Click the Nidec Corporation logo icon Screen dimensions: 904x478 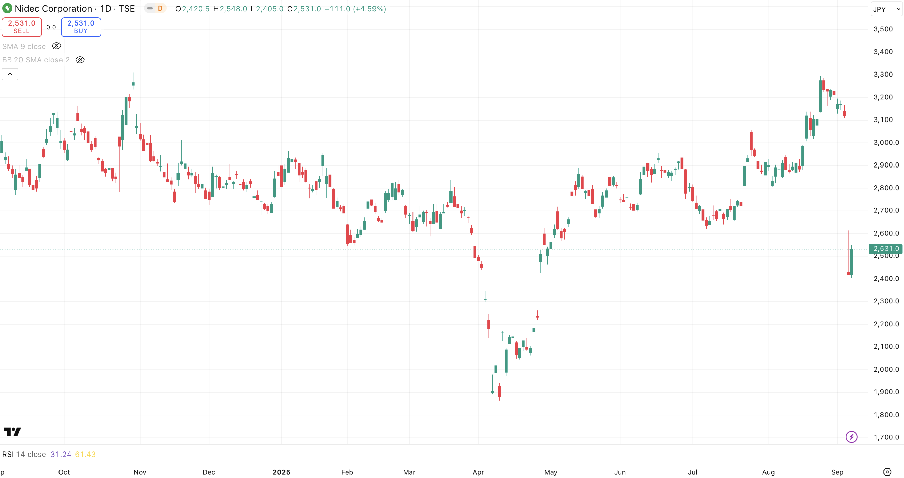coord(7,8)
